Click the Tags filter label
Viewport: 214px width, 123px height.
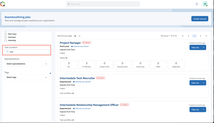7,72
